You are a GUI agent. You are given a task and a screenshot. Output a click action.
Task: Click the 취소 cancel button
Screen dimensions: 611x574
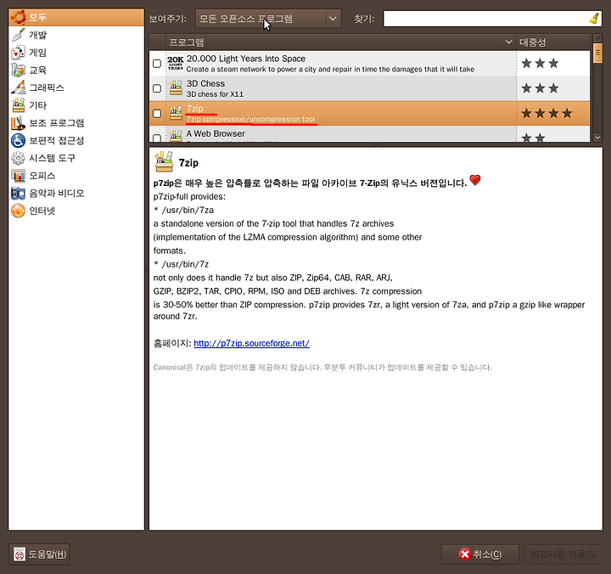point(480,554)
